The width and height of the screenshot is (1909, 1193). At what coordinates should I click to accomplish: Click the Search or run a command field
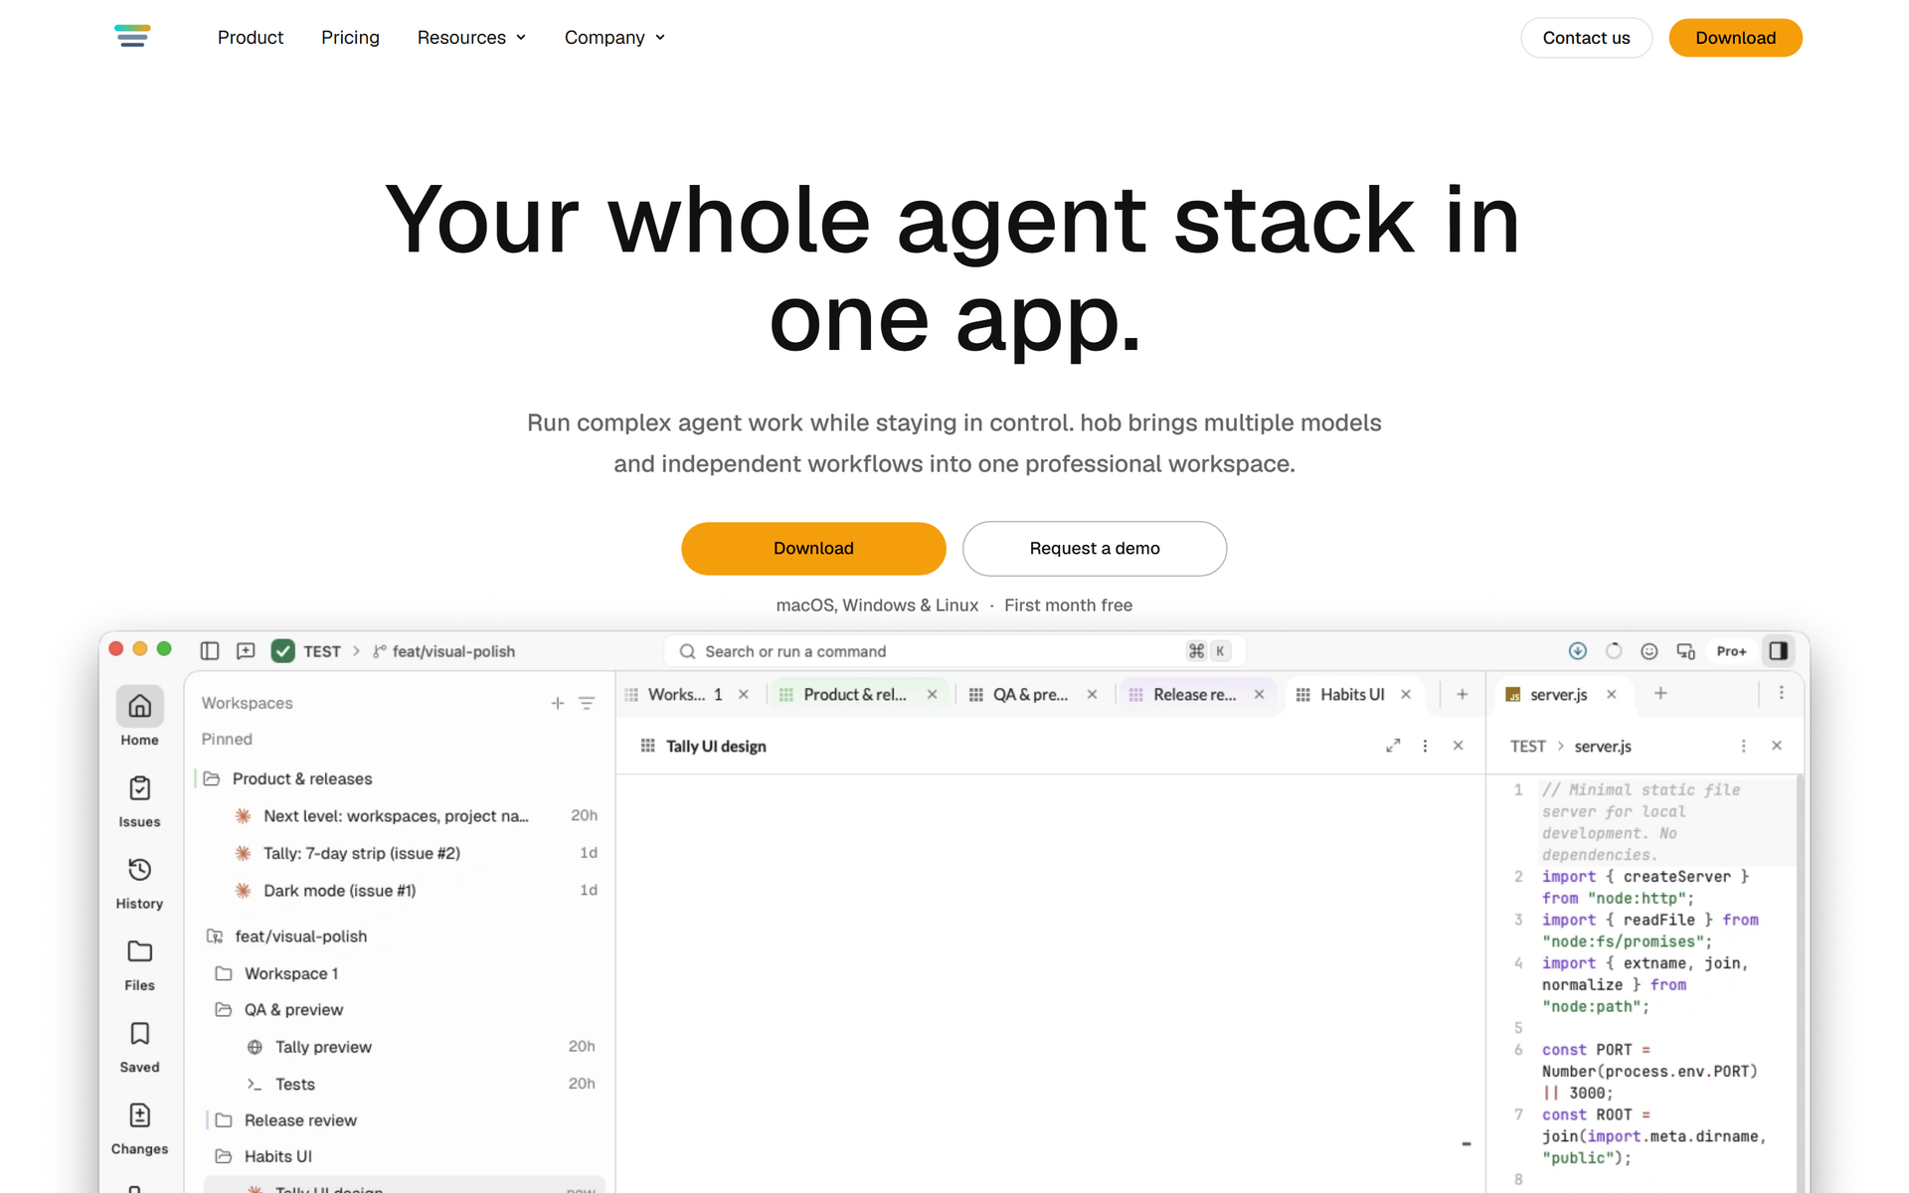tap(954, 651)
